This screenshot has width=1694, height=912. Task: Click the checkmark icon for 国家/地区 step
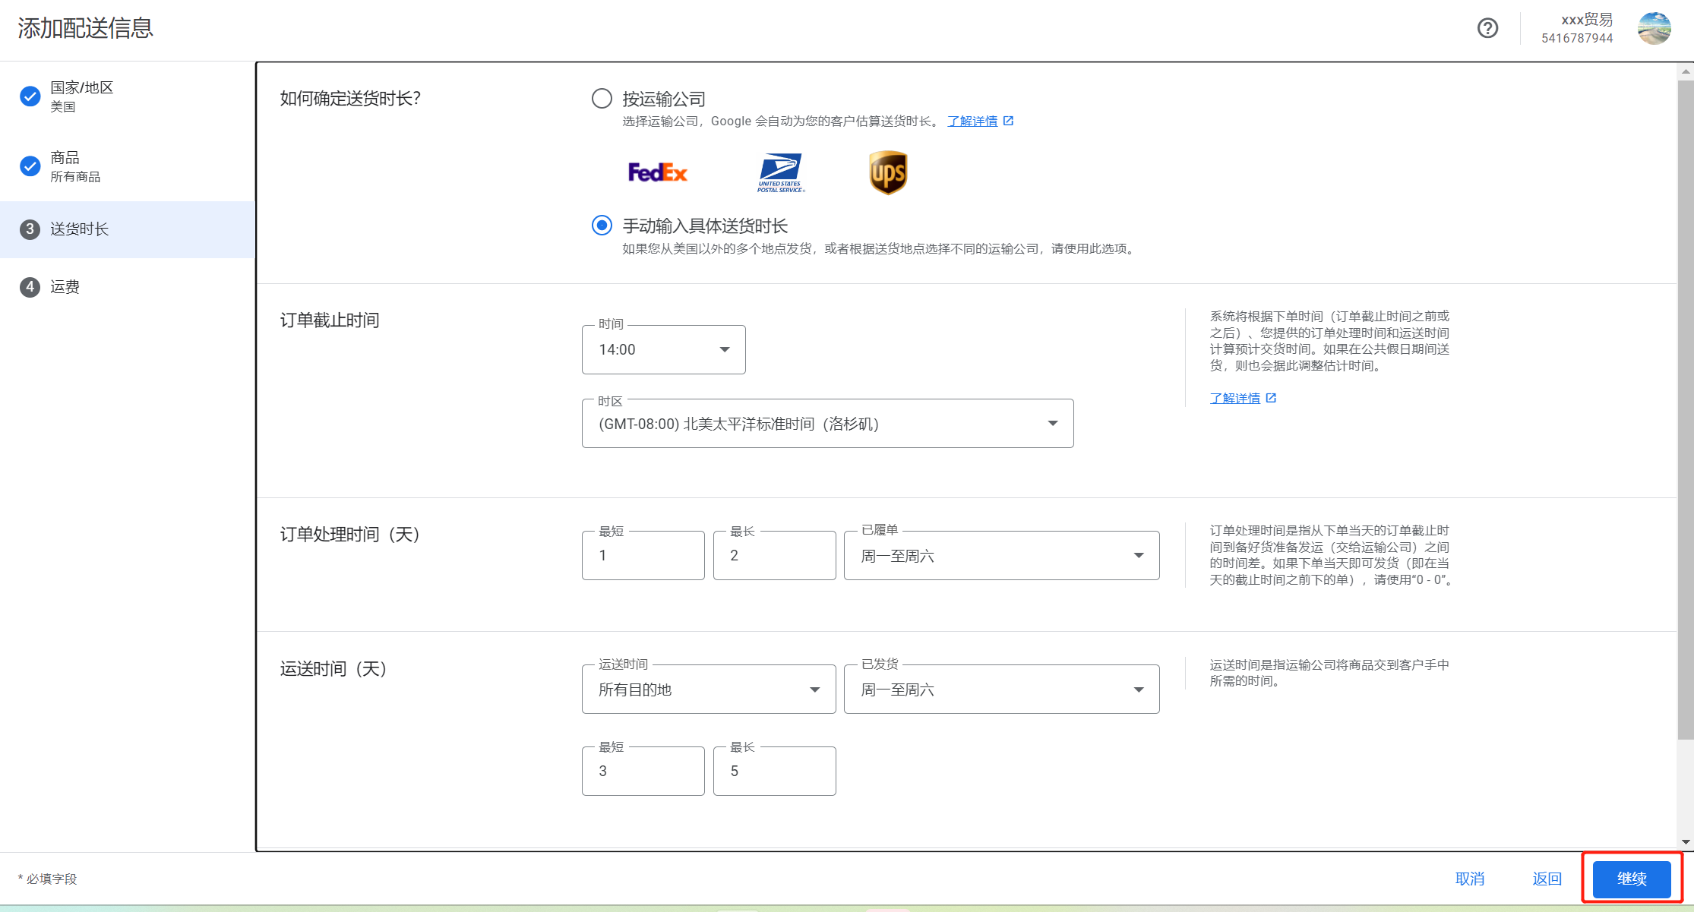pos(30,96)
